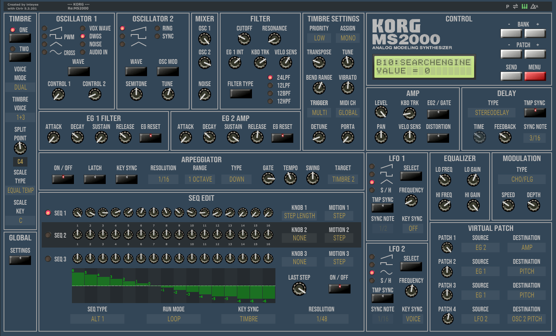Select the sine CROSS waveform on Oscillator 1
This screenshot has width=556, height=336.
tap(45, 52)
